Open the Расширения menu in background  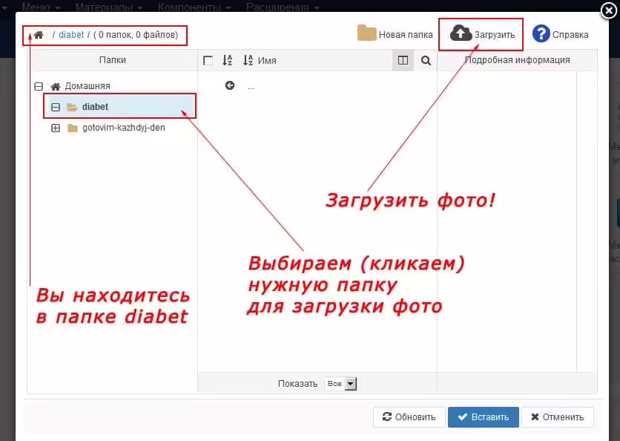click(283, 7)
